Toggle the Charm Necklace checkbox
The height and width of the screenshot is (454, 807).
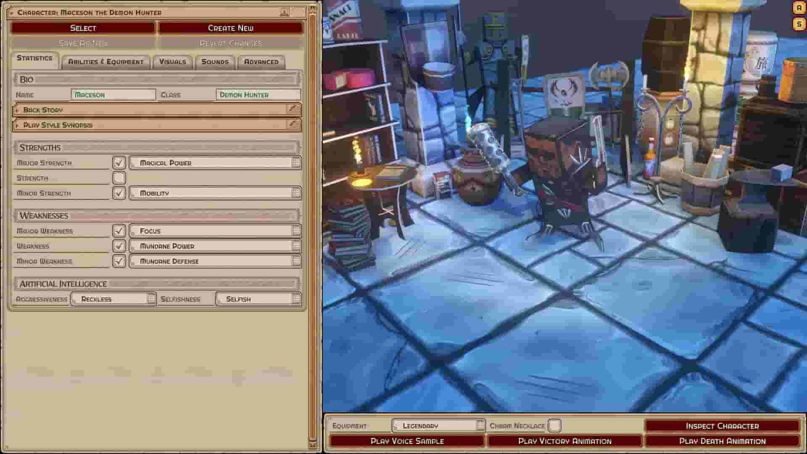(x=554, y=425)
